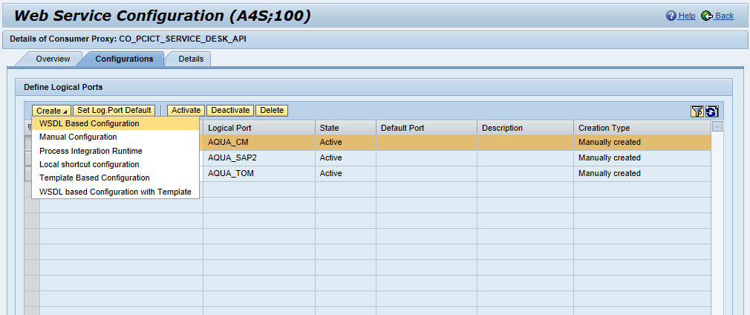Image resolution: width=750 pixels, height=315 pixels.
Task: Switch to the Overview tab
Action: [53, 59]
